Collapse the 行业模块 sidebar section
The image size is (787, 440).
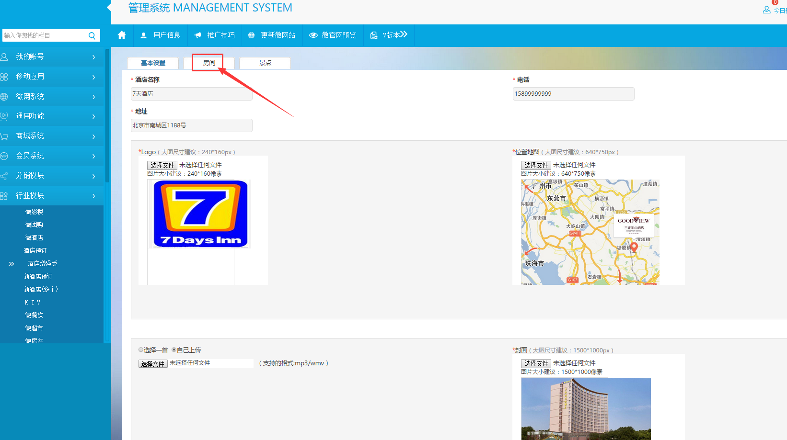coord(52,195)
